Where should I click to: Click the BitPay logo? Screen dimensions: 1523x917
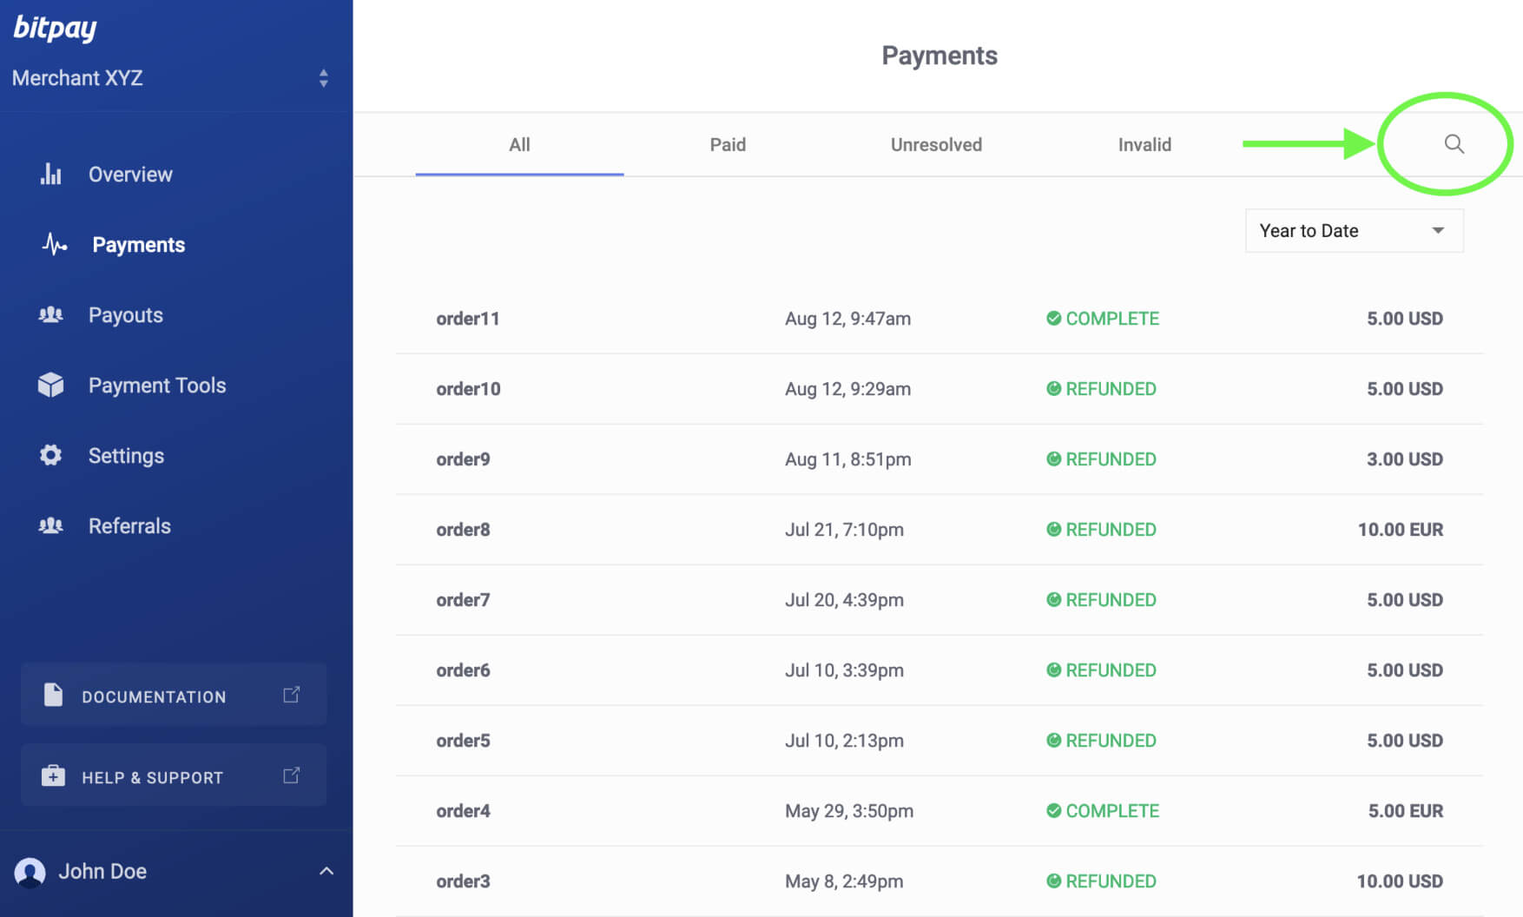coord(55,28)
